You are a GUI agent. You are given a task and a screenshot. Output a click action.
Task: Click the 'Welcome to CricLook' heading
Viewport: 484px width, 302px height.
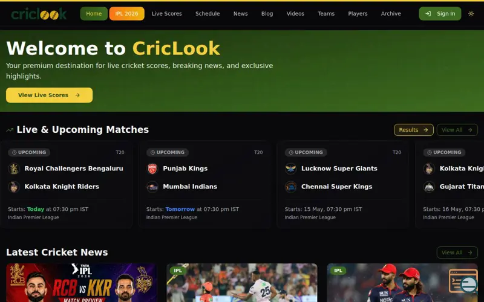[x=113, y=48]
